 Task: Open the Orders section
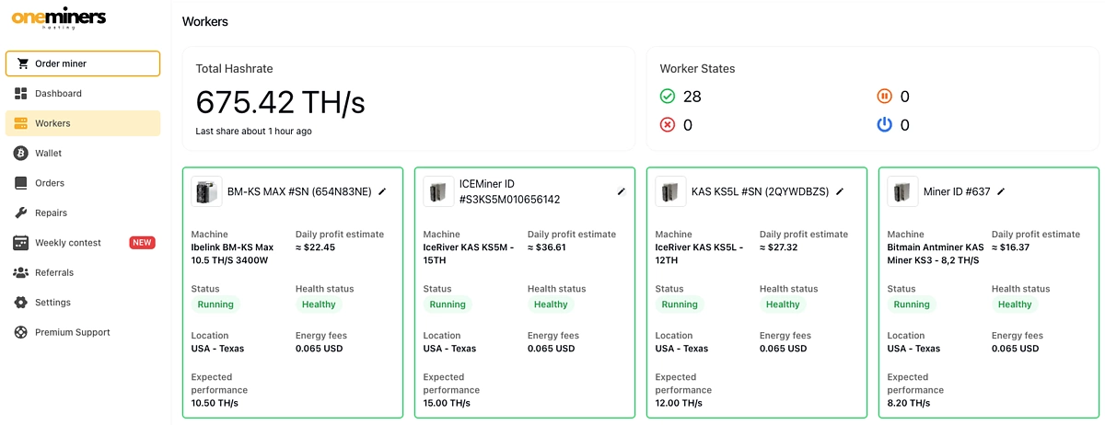83,183
